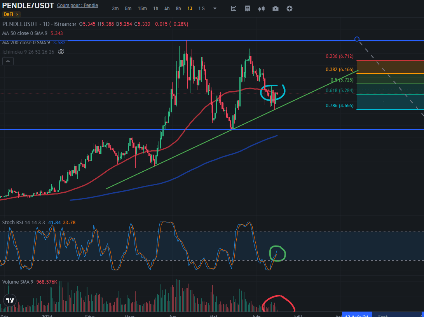Click the plus circle icon in the toolbar
424x317 pixels.
pos(289,9)
